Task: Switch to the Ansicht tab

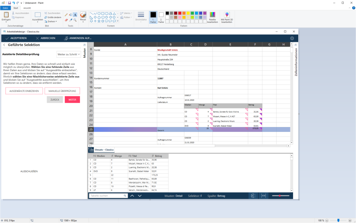Action: (27, 8)
